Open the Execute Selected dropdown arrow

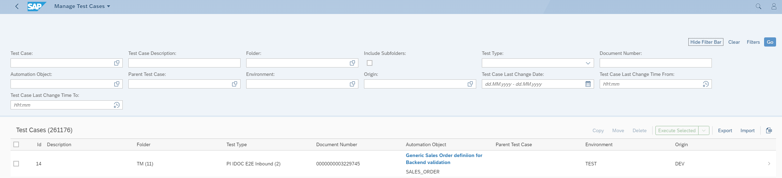tap(704, 130)
